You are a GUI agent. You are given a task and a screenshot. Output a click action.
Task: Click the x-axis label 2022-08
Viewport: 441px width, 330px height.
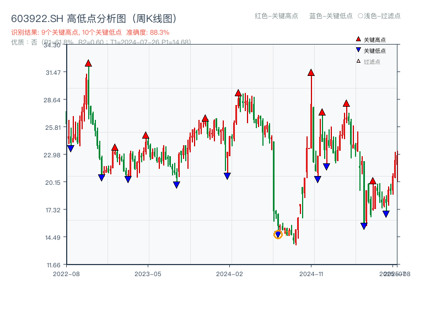(x=66, y=274)
